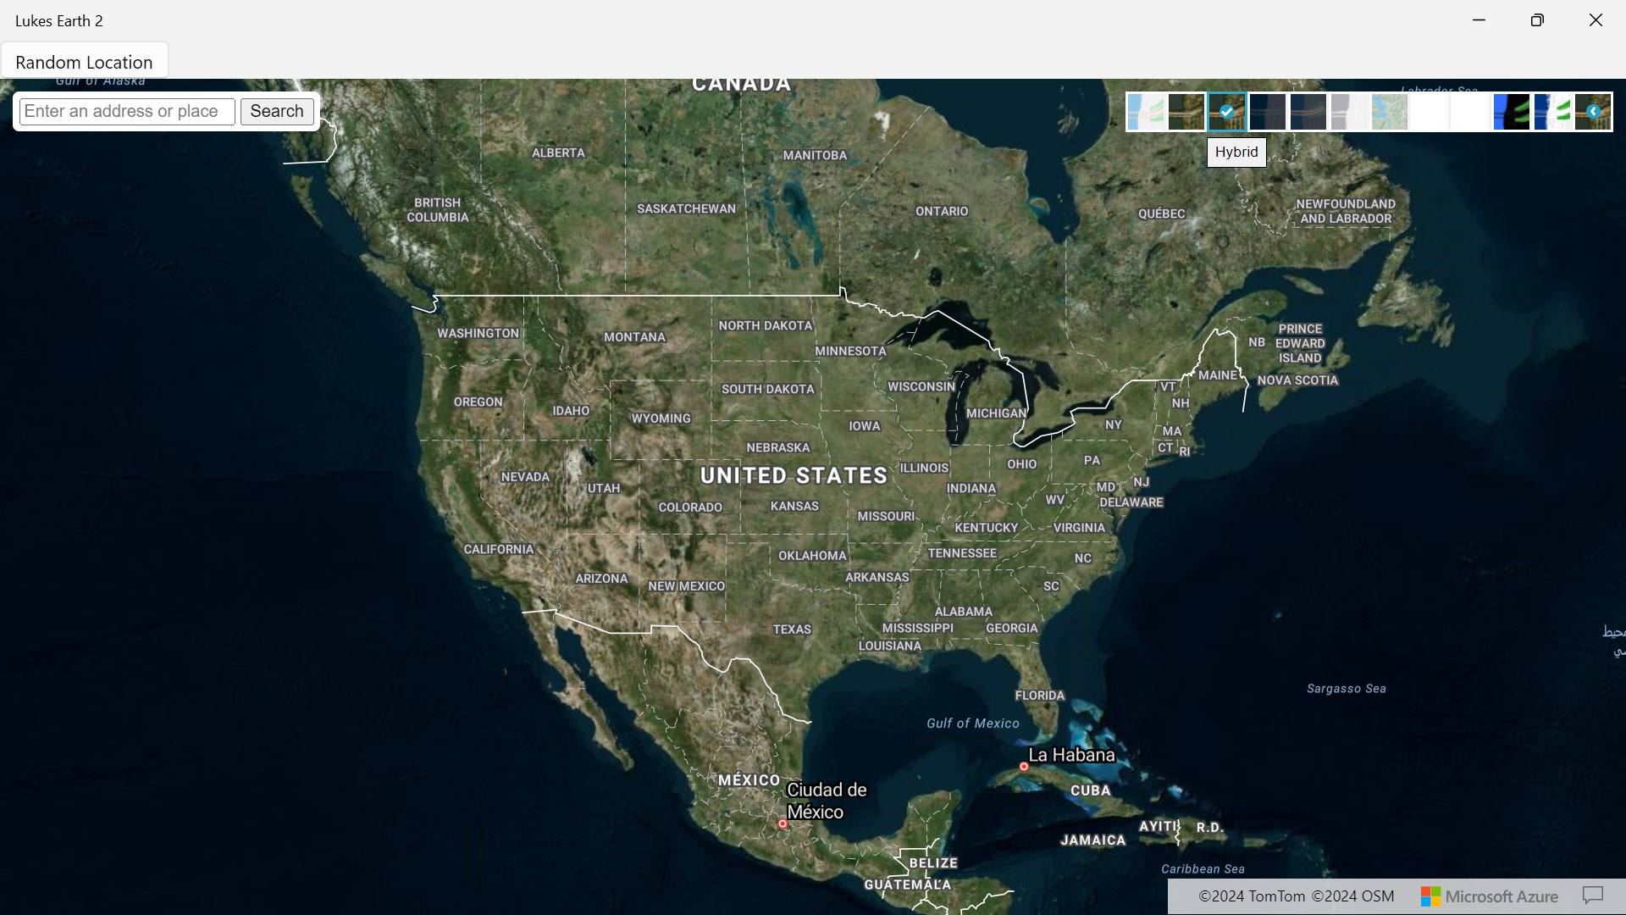Image resolution: width=1626 pixels, height=915 pixels.
Task: Open the map feedback speech-bubble icon
Action: click(1593, 896)
